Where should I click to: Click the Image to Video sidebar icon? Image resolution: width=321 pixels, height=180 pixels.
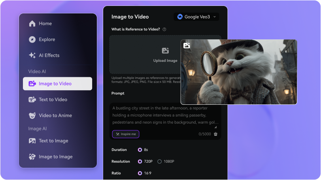pyautogui.click(x=32, y=84)
